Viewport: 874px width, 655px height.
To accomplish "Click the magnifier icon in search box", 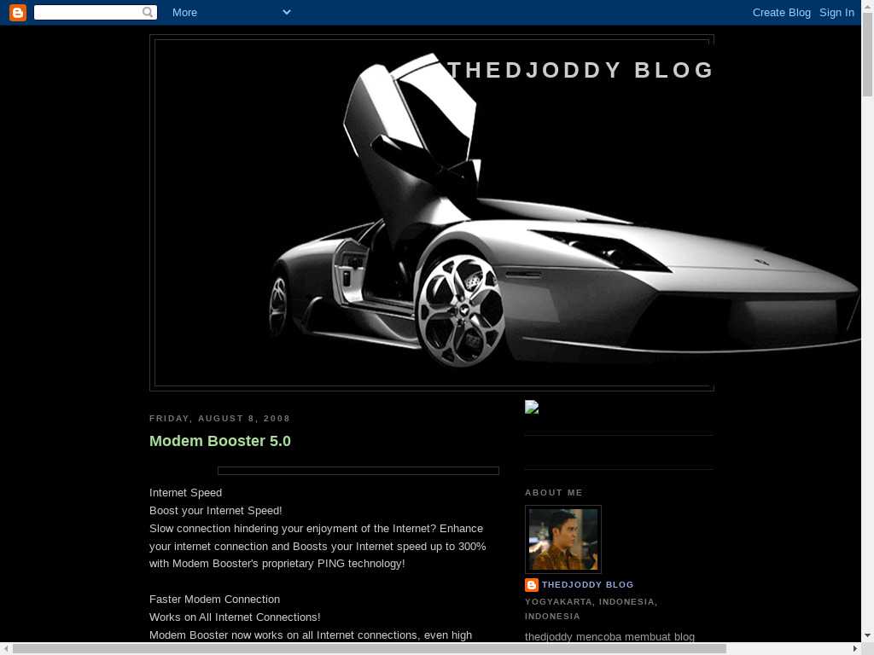I will click(149, 12).
